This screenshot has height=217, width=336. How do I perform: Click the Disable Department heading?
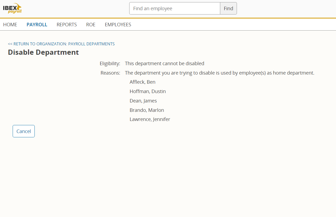[x=43, y=52]
